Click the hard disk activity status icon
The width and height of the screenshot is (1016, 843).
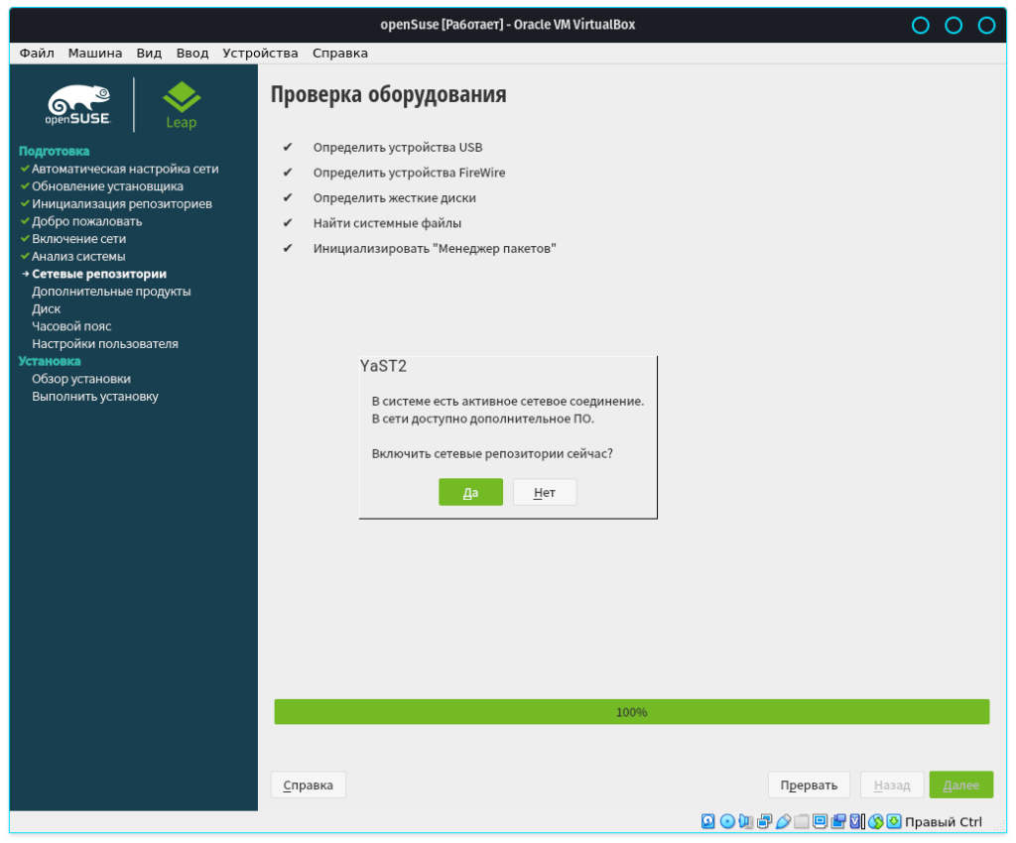(708, 821)
